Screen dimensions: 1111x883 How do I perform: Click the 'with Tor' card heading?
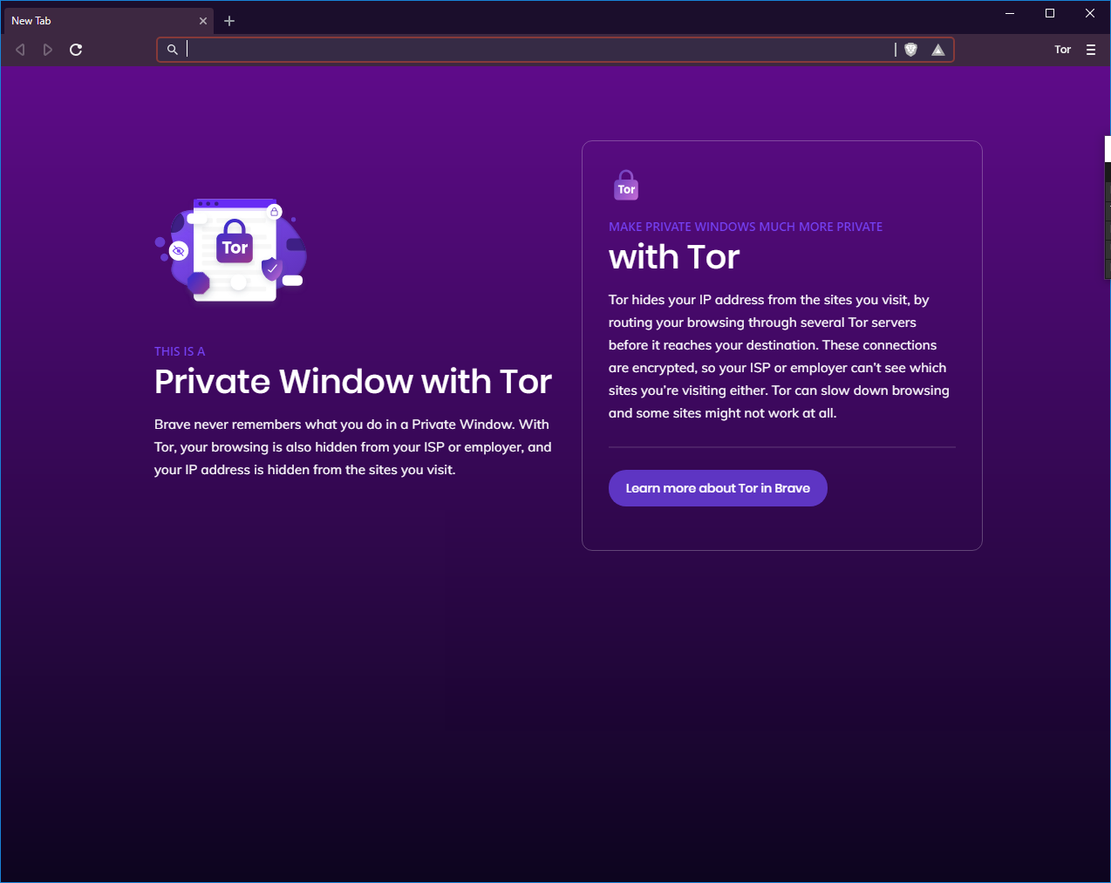coord(674,257)
